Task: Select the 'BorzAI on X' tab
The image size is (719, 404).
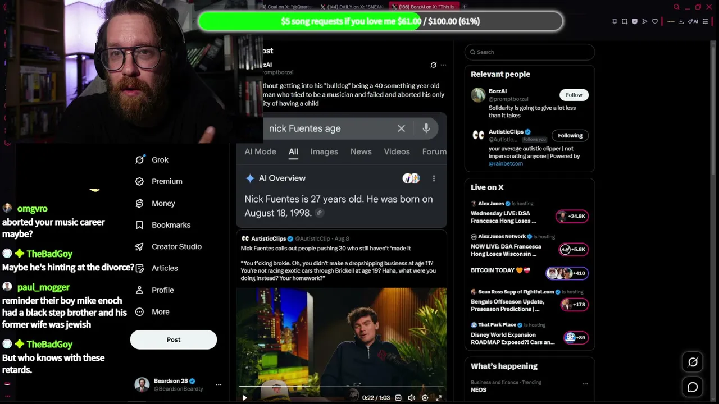Action: (424, 7)
